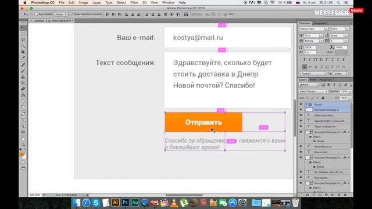Switch to the Properties tab

pos(325,80)
